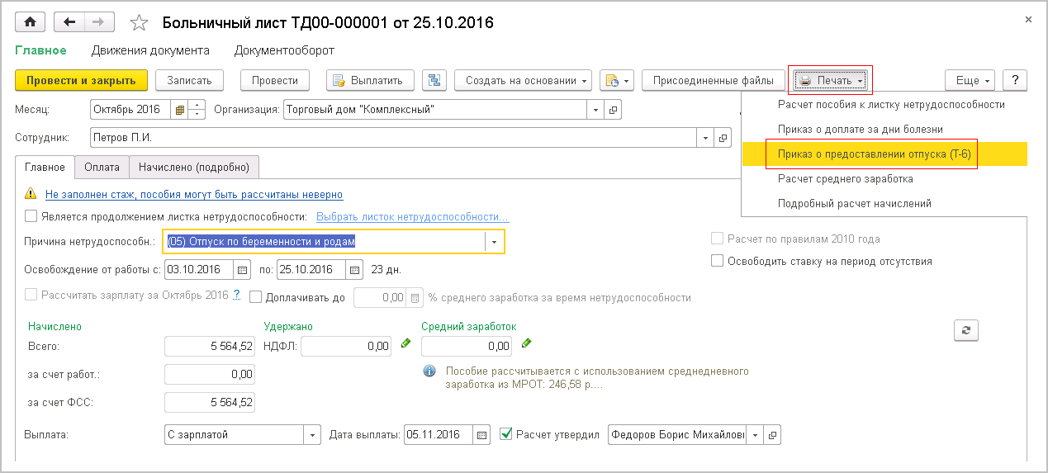This screenshot has height=473, width=1048.
Task: Click the Провести button
Action: 275,80
